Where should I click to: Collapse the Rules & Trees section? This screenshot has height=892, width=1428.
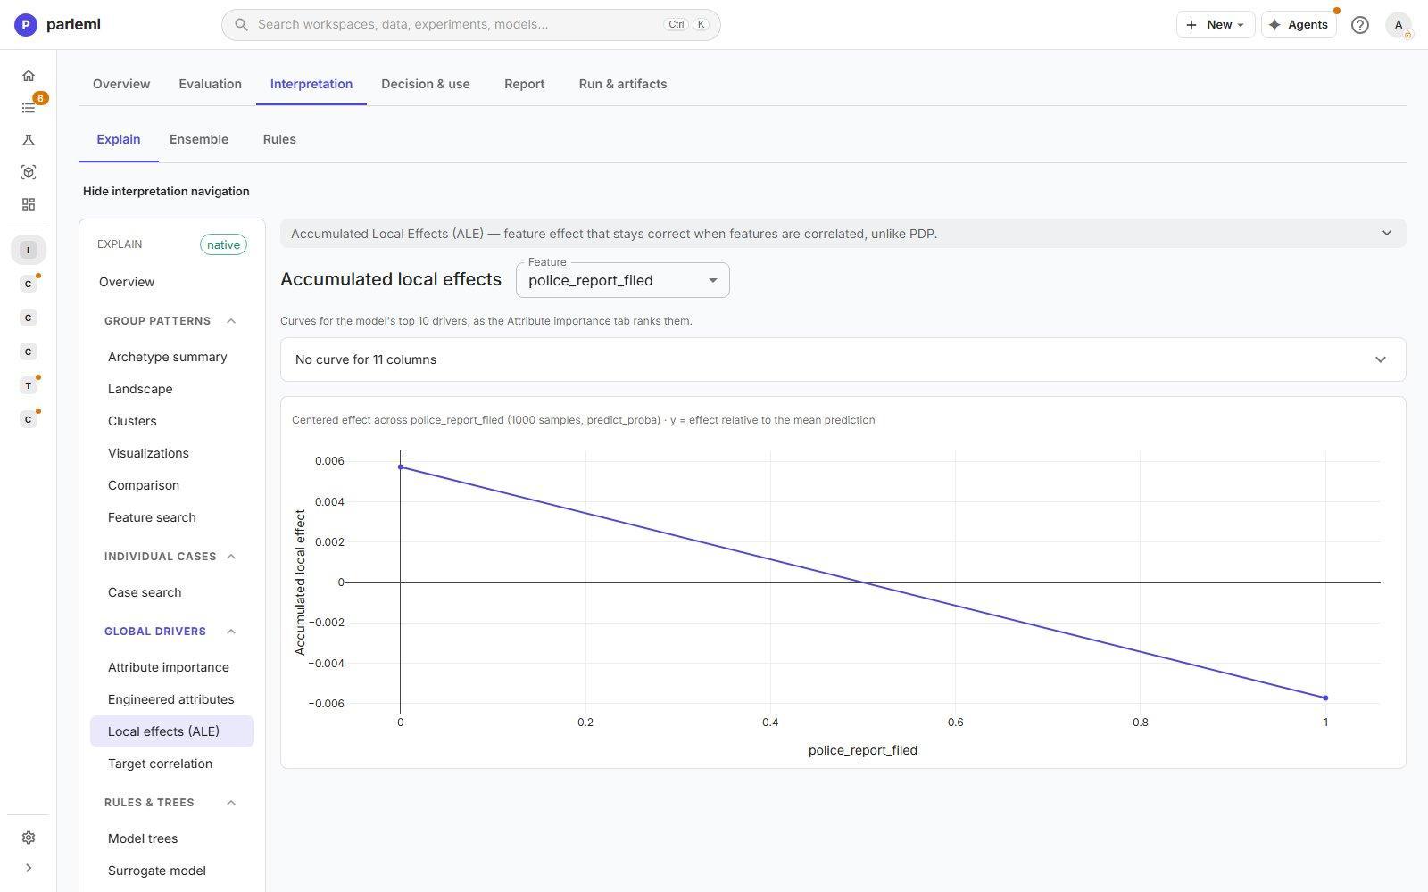231,803
